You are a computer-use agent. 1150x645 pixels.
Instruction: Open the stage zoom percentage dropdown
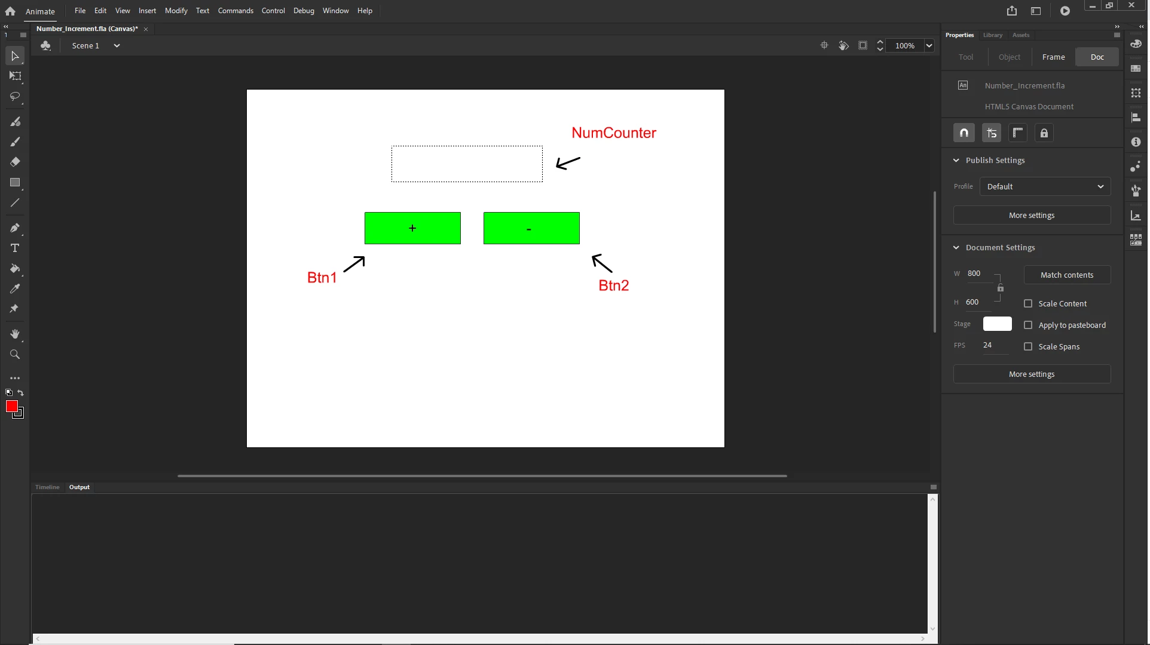[x=929, y=45]
